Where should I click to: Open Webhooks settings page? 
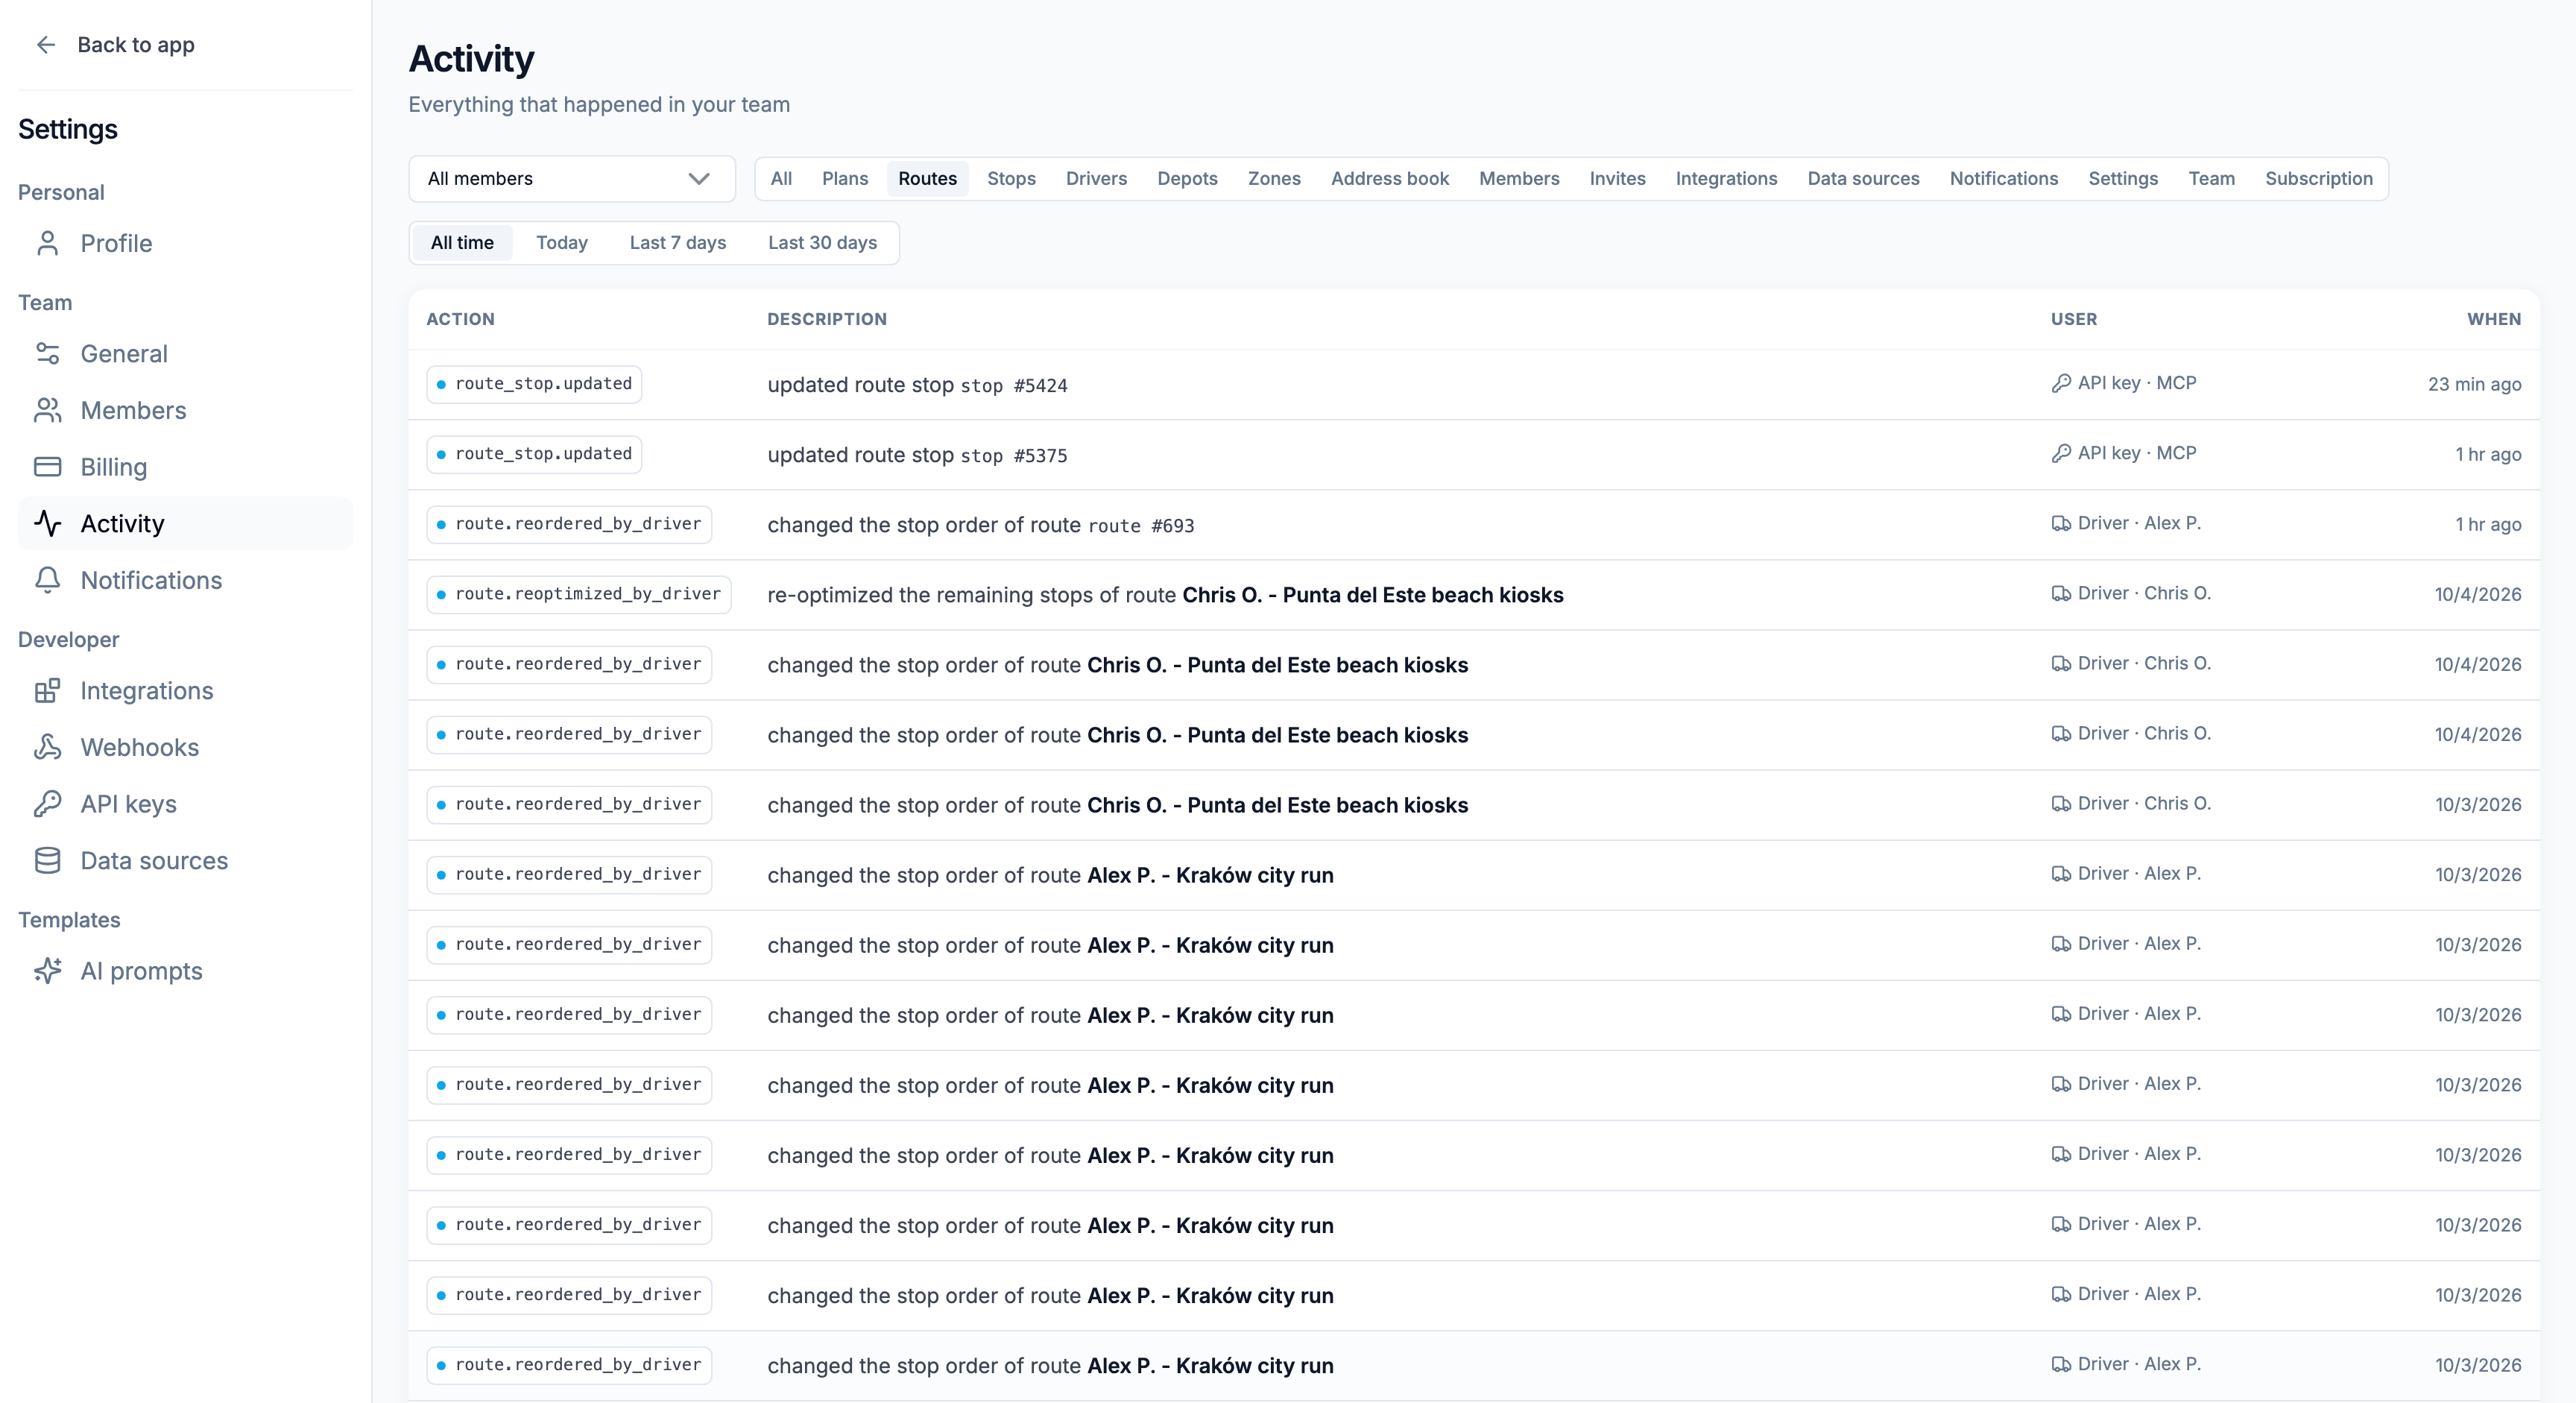coord(185,747)
